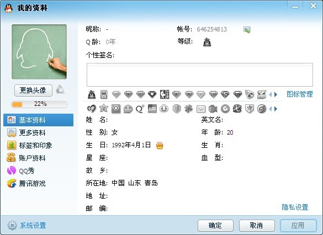Click the four-leaf clover icon
323x235 pixels.
[189, 109]
